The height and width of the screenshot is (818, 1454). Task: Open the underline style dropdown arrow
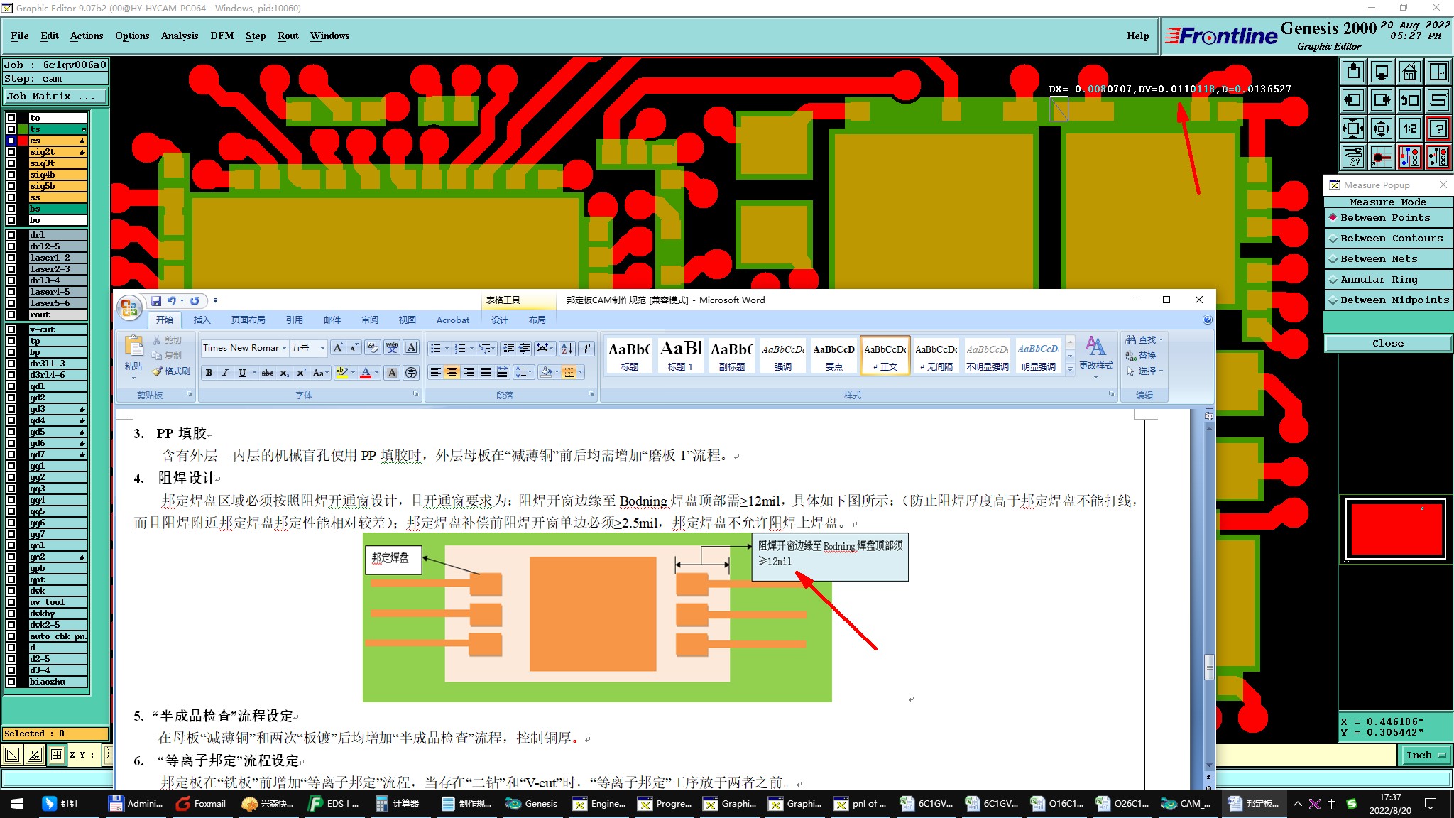(x=254, y=373)
